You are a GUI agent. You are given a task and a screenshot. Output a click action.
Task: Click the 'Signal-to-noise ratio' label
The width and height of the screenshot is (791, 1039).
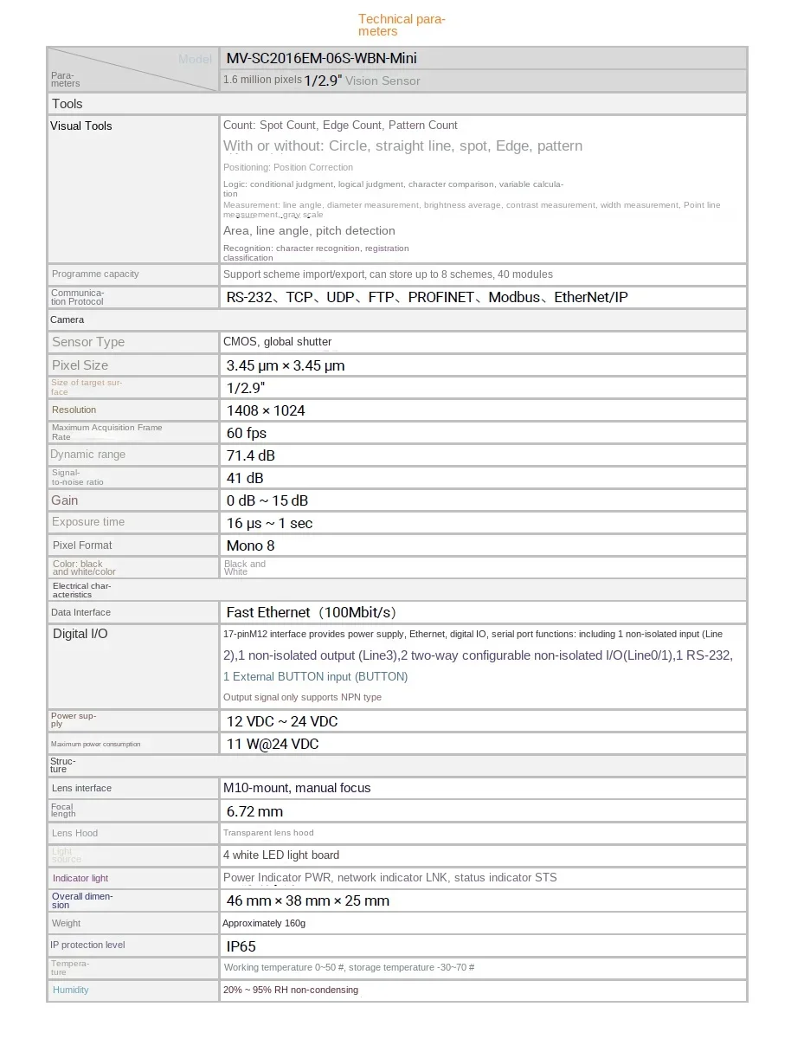(x=77, y=477)
